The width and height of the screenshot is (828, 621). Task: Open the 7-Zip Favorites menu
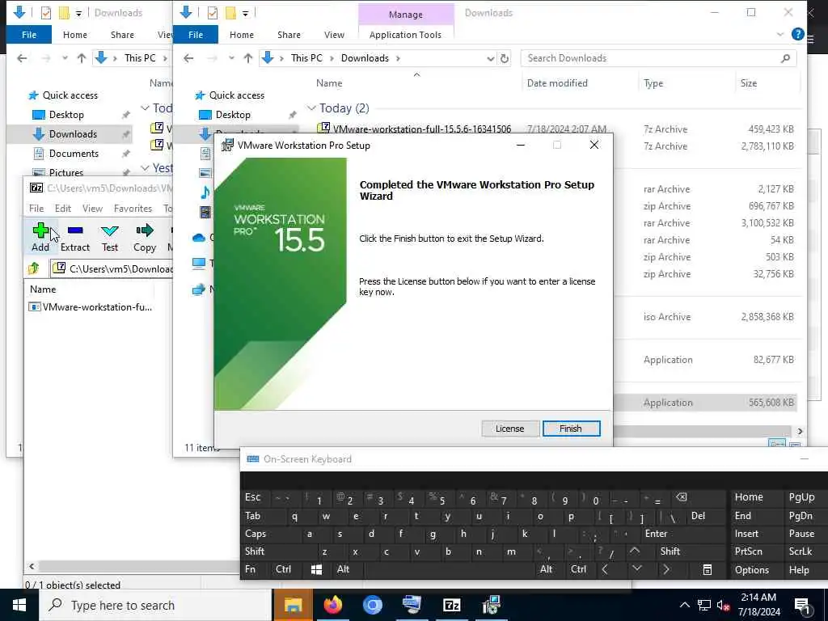pos(133,208)
